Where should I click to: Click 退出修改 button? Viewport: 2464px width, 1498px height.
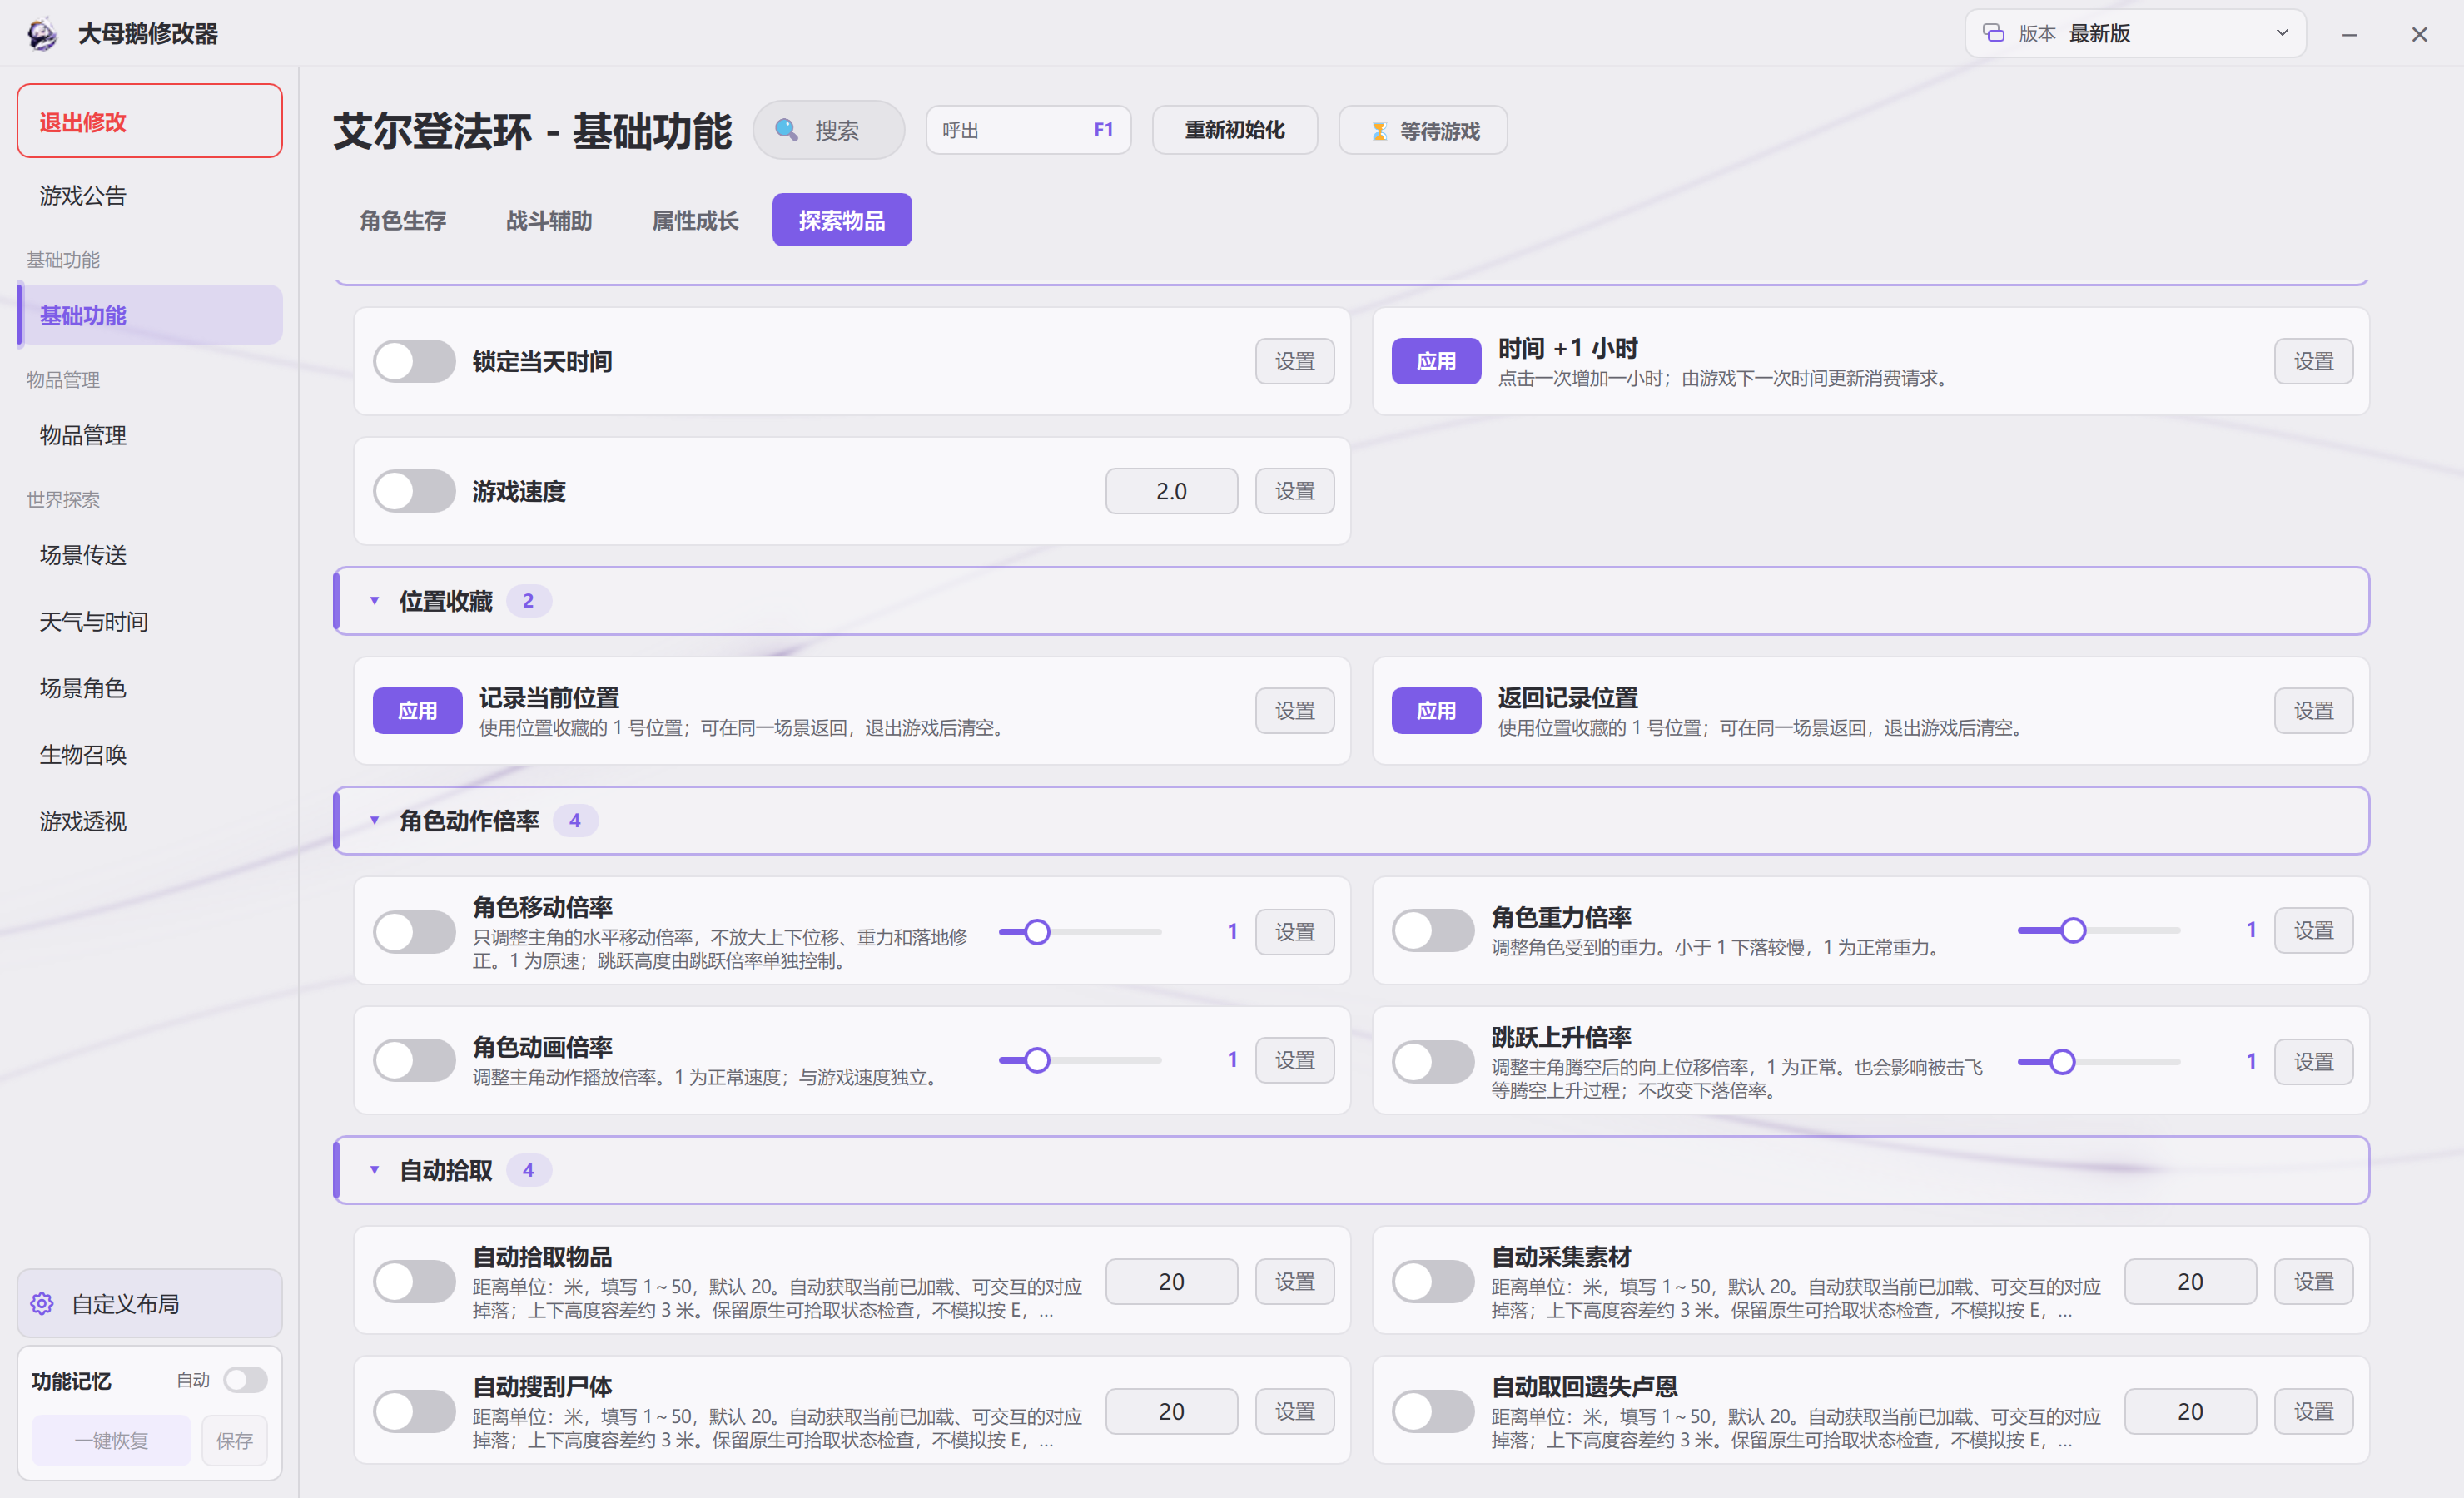click(x=150, y=121)
